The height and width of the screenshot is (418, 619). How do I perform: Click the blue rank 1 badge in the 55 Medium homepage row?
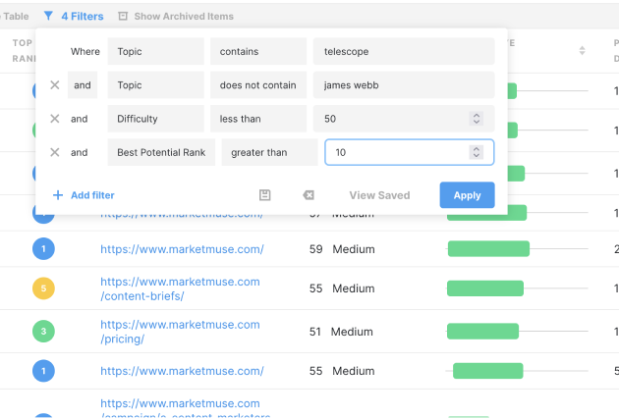pyautogui.click(x=43, y=371)
